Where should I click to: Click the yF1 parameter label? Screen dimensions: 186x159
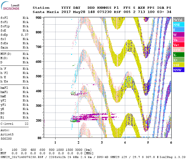3,105
